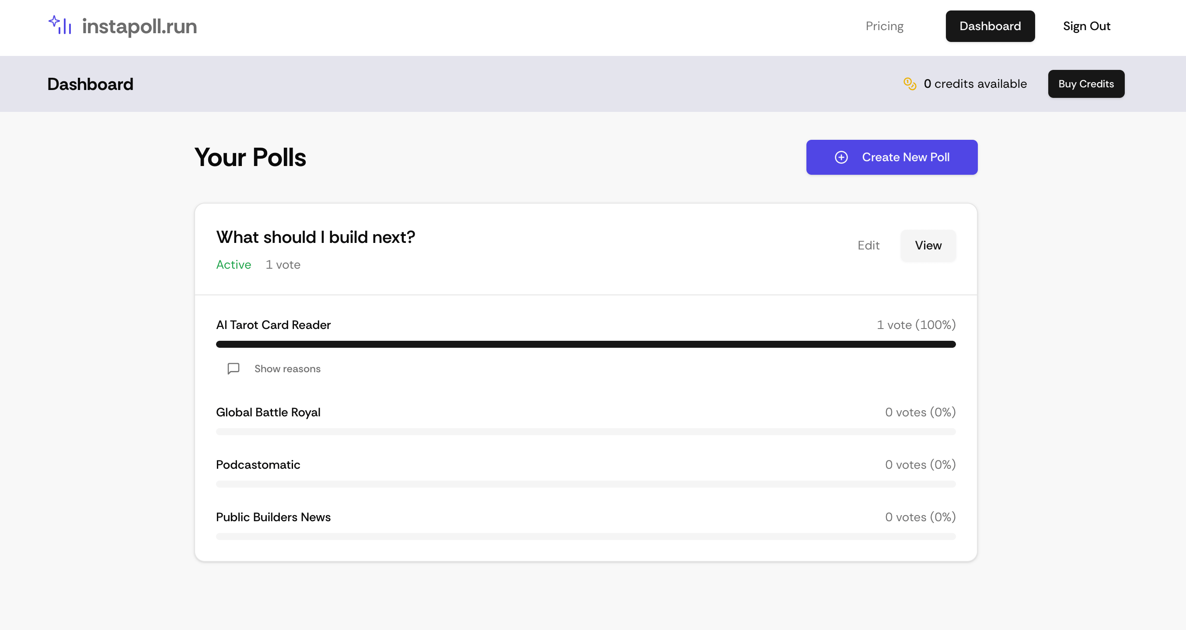The height and width of the screenshot is (630, 1186).
Task: Open the Pricing nav link
Action: 884,26
